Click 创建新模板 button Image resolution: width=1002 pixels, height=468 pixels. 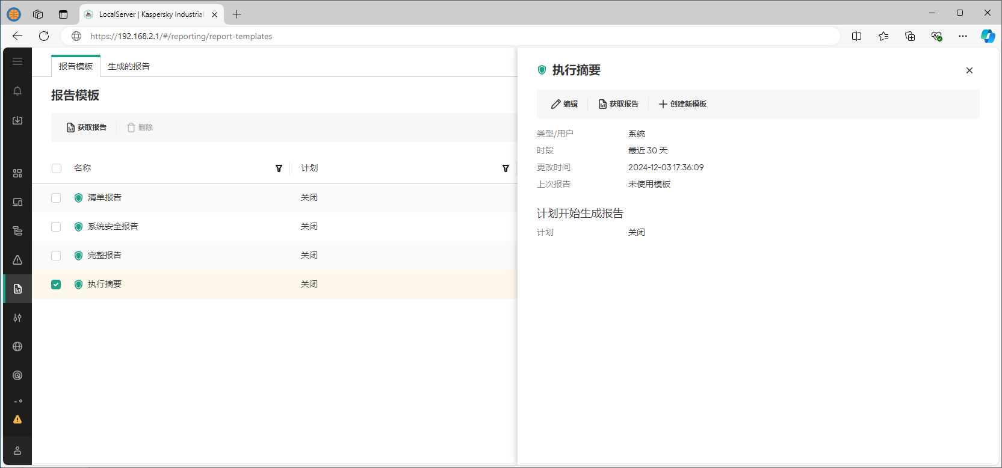[x=682, y=104]
